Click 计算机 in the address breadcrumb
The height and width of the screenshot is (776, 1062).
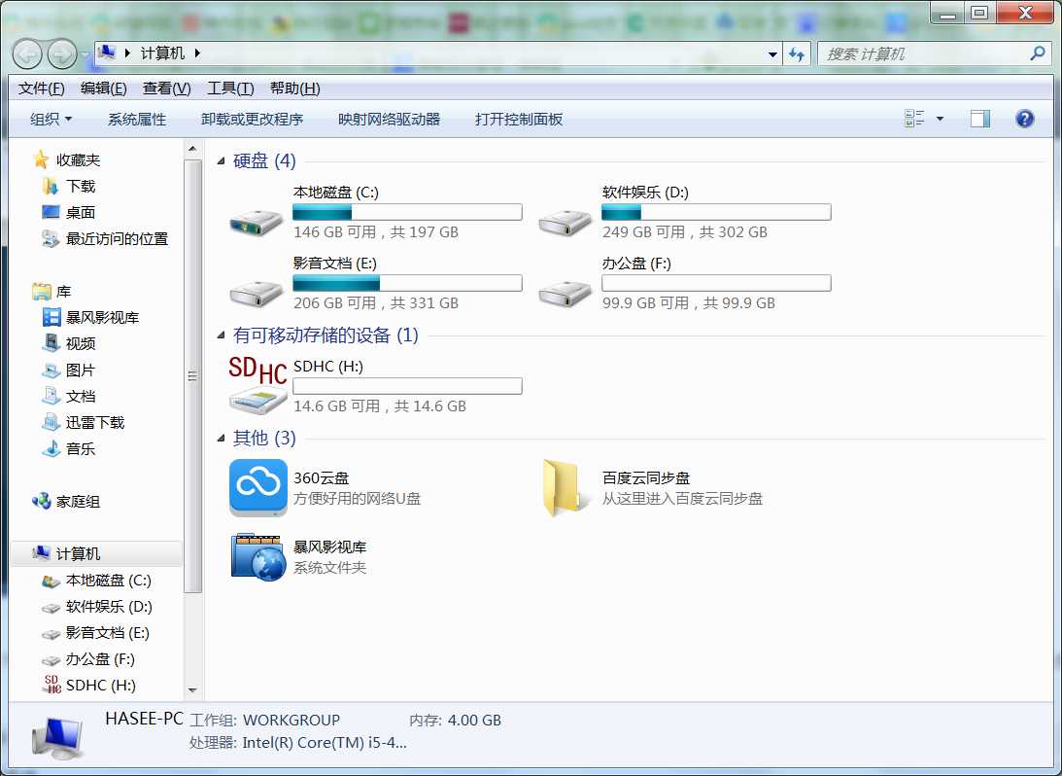click(x=162, y=53)
